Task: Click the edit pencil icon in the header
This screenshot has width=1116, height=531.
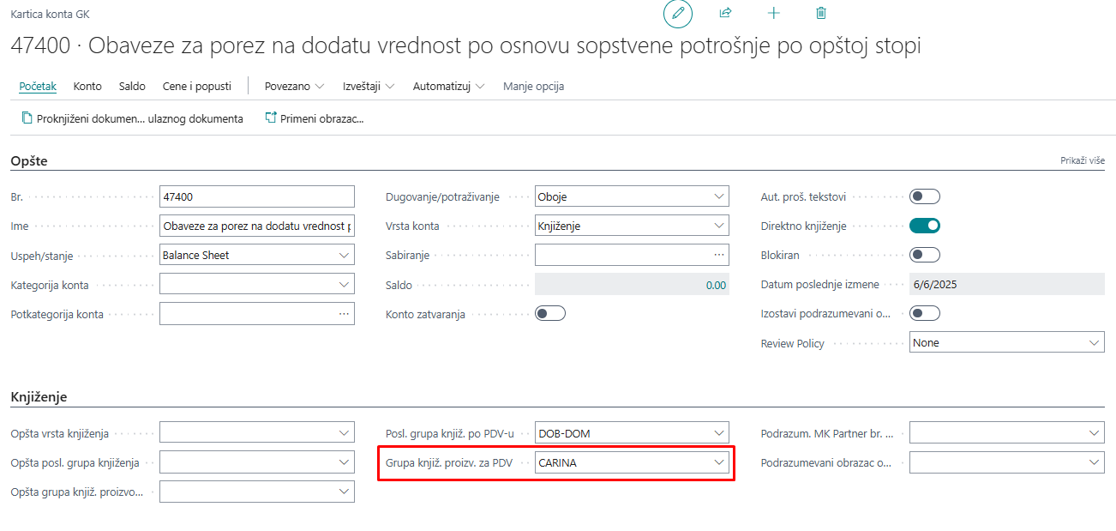Action: [x=677, y=13]
